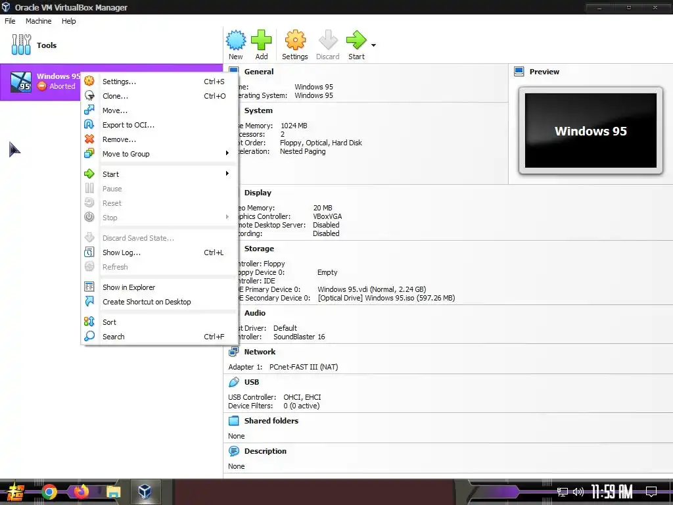Open Settings from the orange gear toolbar icon
Screen dimensions: 673x505
click(x=295, y=40)
